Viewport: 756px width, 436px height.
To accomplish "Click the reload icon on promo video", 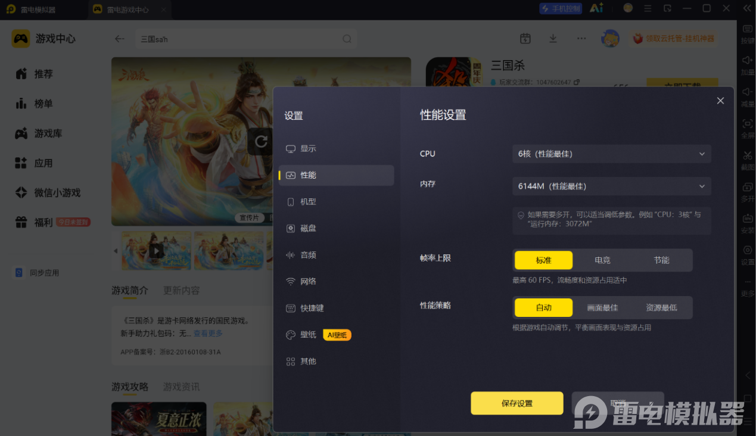I will point(260,141).
